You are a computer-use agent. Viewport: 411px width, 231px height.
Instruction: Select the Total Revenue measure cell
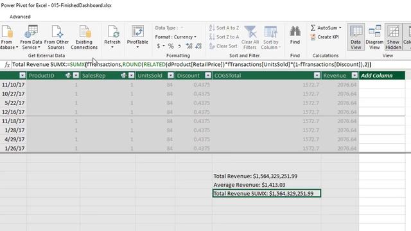pos(267,176)
